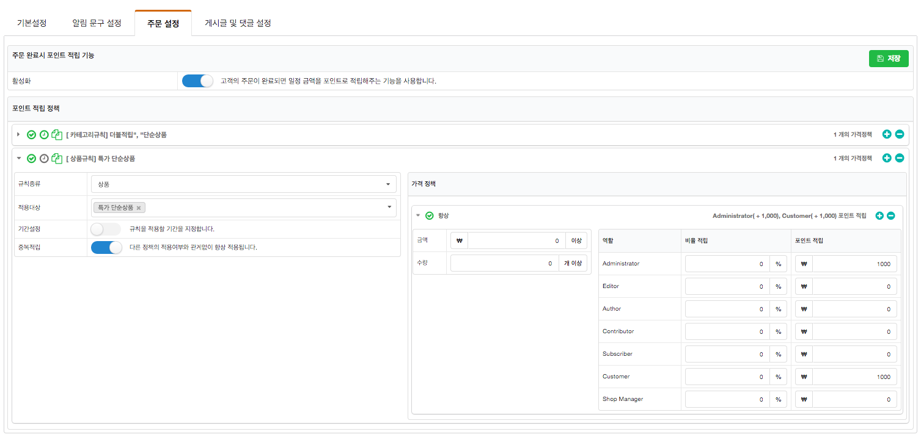Viewport: 921px width, 437px height.
Task: Open the 규칙종류 dropdown showing 상품
Action: coord(243,184)
